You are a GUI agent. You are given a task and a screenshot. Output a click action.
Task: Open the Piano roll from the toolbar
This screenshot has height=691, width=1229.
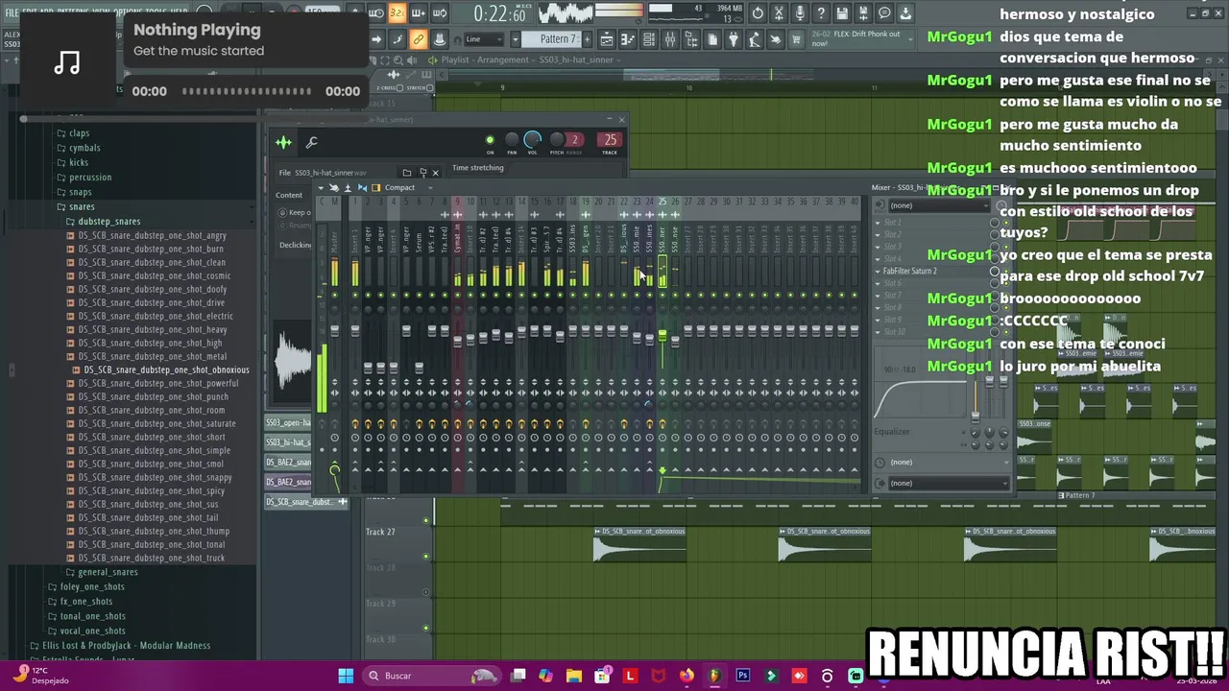pos(627,39)
